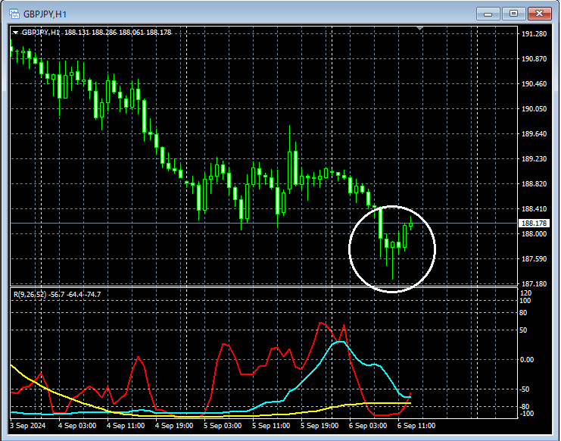The height and width of the screenshot is (441, 561).
Task: Click the 187.590 price scale label
Action: 534,259
